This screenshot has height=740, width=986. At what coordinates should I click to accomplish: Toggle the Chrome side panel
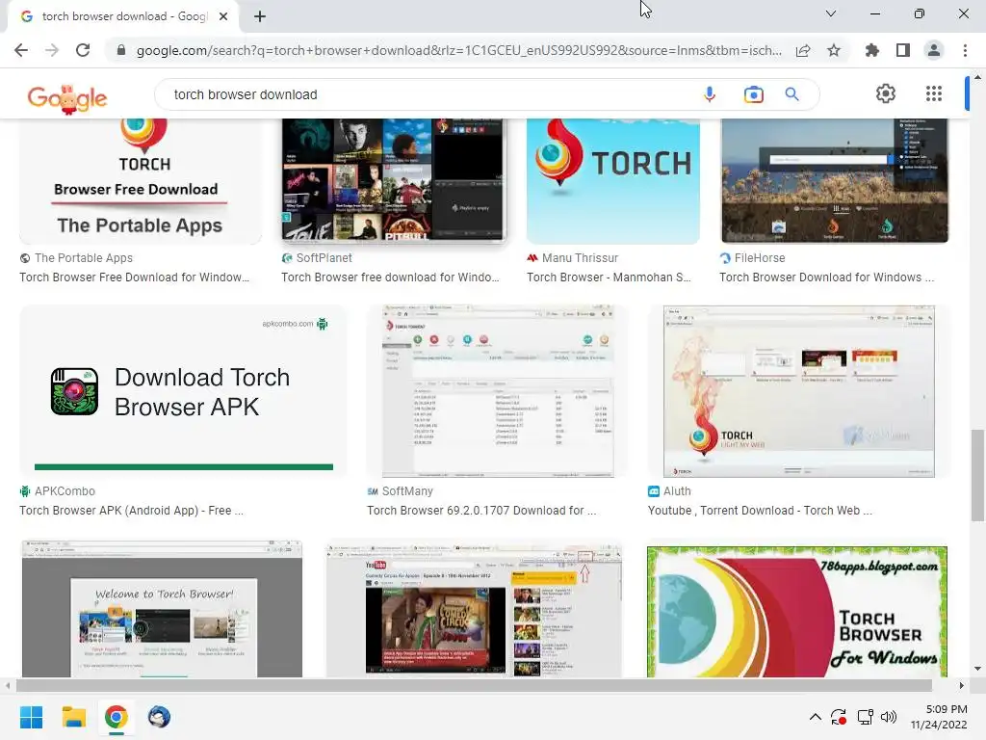(x=903, y=50)
